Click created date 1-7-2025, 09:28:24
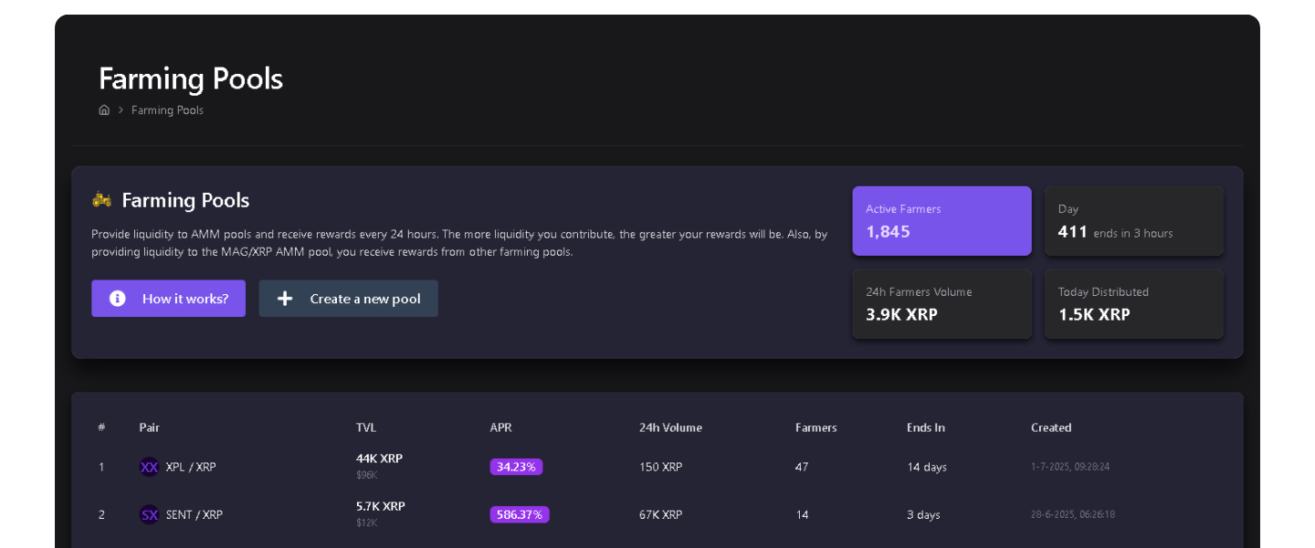Screen dimensions: 1315x548 click(x=1070, y=467)
